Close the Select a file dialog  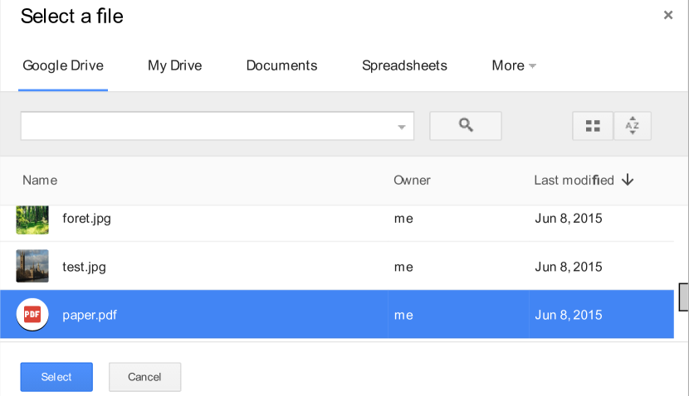tap(668, 15)
